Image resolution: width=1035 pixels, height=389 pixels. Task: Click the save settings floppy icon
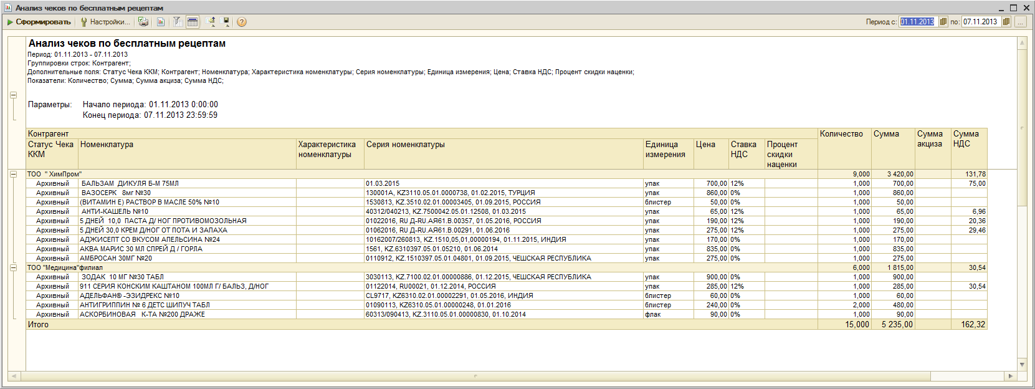[226, 22]
